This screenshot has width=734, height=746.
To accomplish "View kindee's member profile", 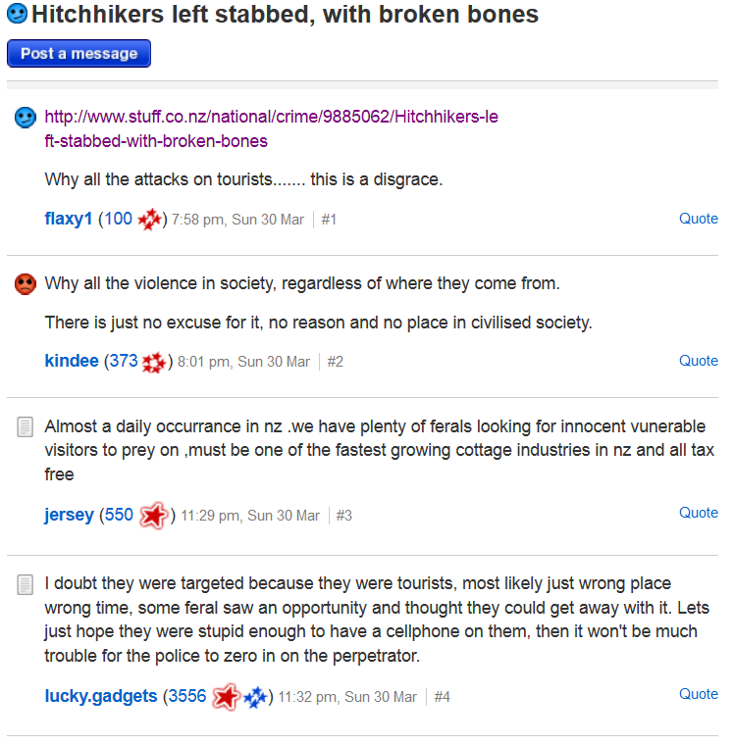I will (72, 361).
